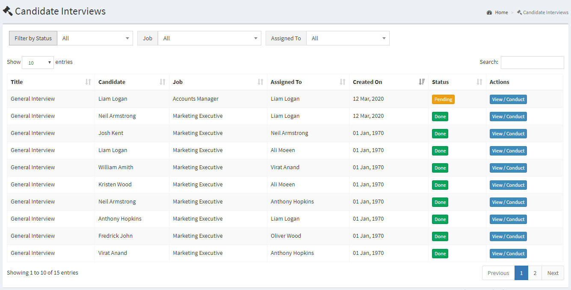The image size is (571, 290).
Task: Click 12 Mar, 2020 date in Neil Armstrong row
Action: tap(368, 116)
